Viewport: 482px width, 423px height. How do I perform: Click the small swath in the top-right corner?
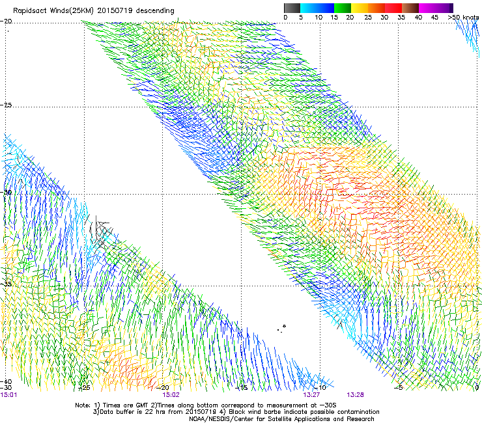468,37
